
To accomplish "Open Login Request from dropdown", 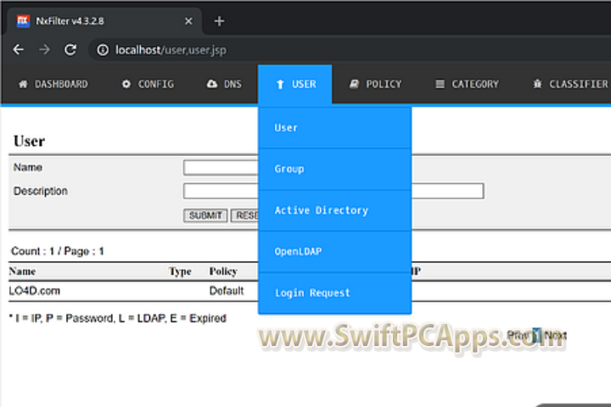I will click(x=334, y=293).
